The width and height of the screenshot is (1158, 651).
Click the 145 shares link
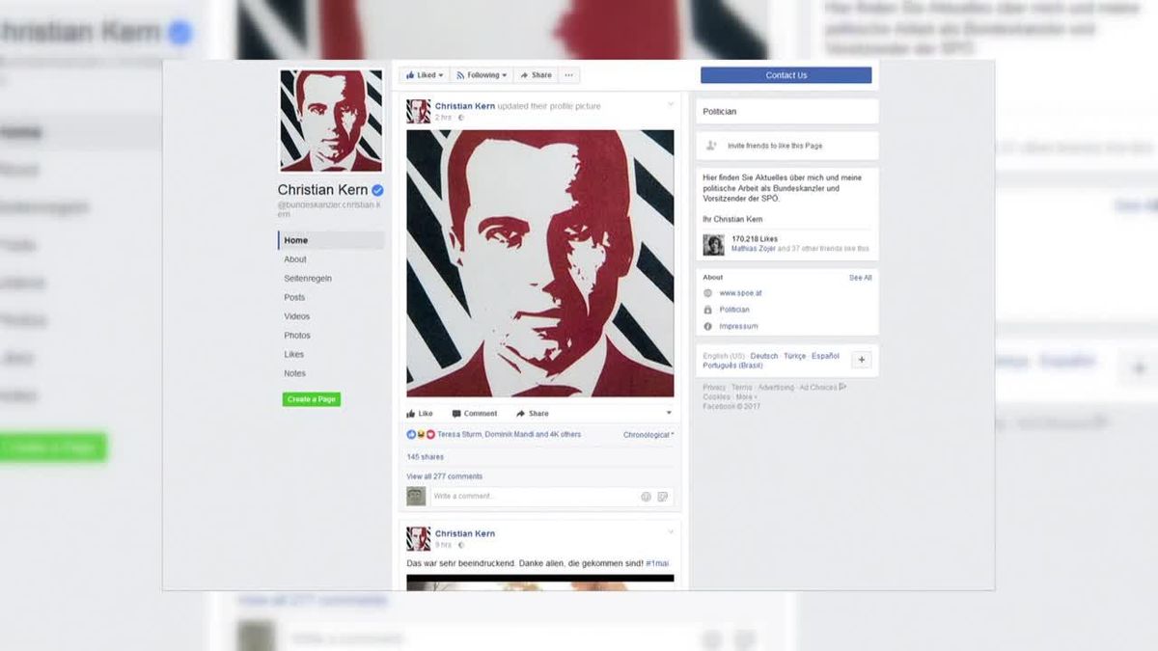pyautogui.click(x=426, y=457)
